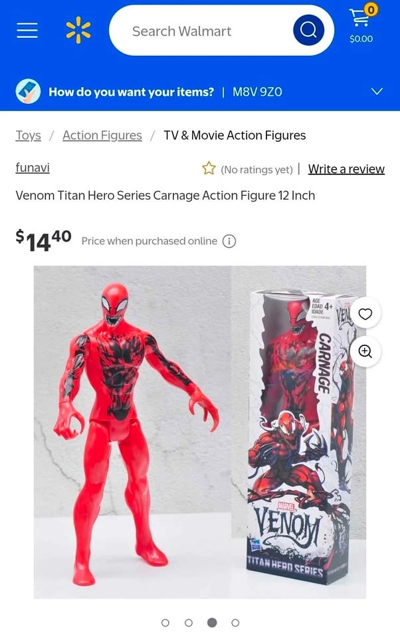Viewport: 400px width, 639px height.
Task: Expand the delivery options chevron
Action: pyautogui.click(x=377, y=91)
